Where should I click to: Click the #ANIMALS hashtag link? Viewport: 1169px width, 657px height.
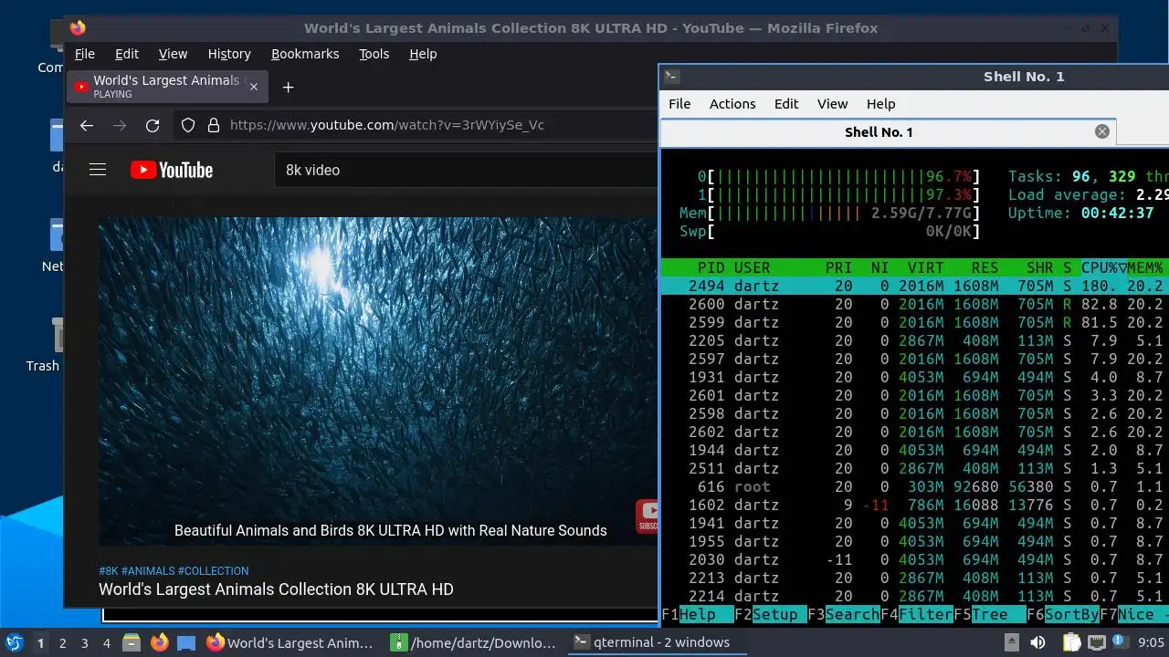[148, 570]
